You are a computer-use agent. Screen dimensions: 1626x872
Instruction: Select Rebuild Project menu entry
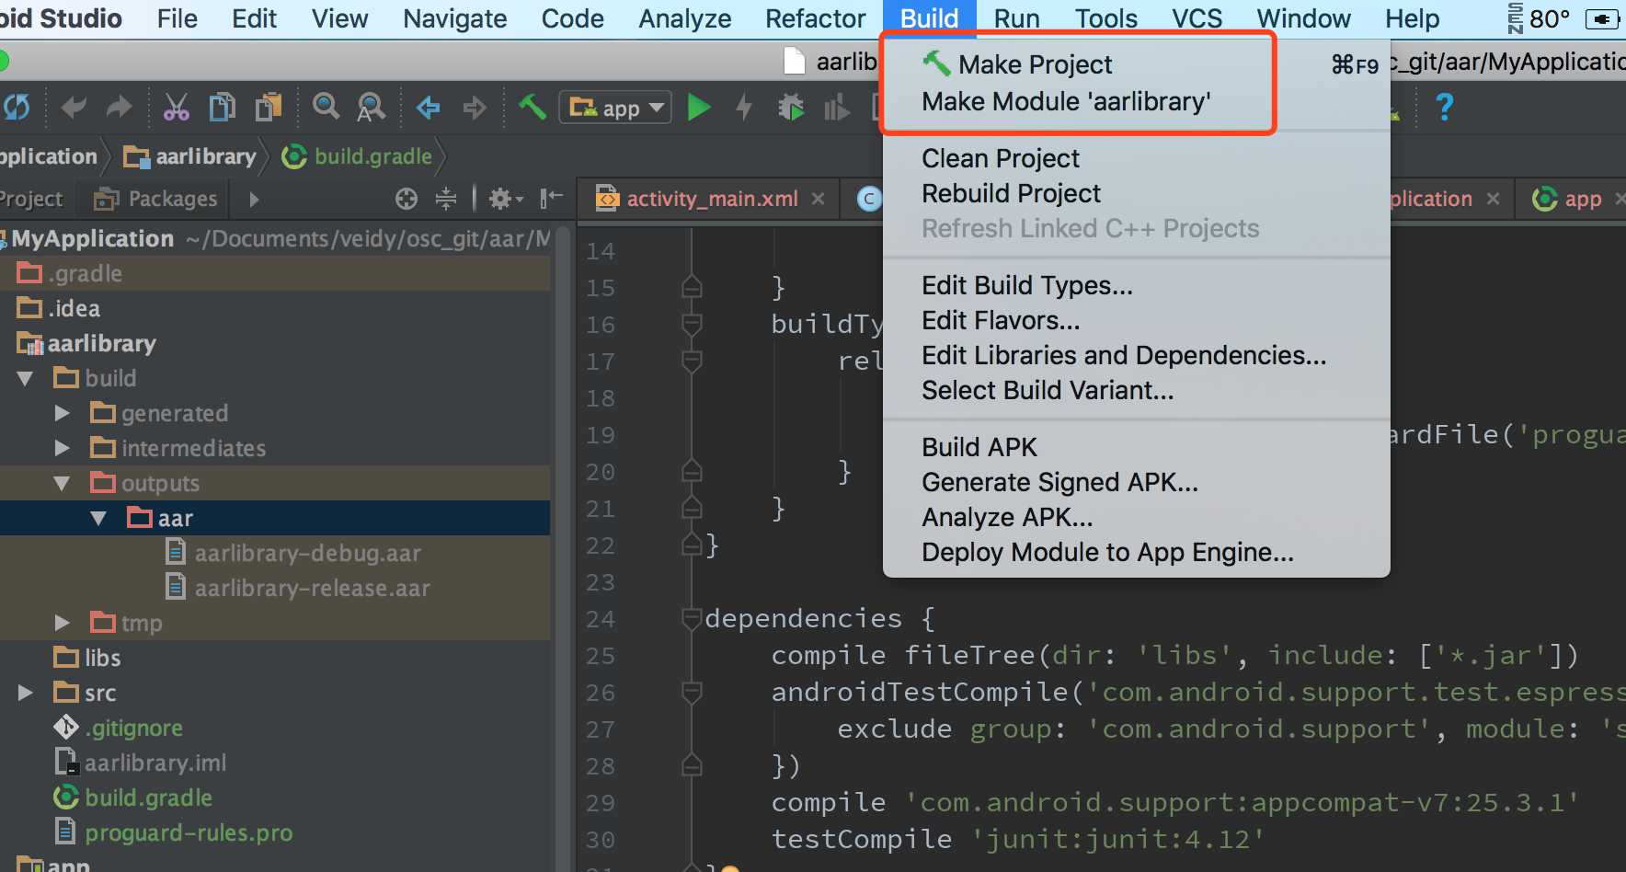(1137, 193)
